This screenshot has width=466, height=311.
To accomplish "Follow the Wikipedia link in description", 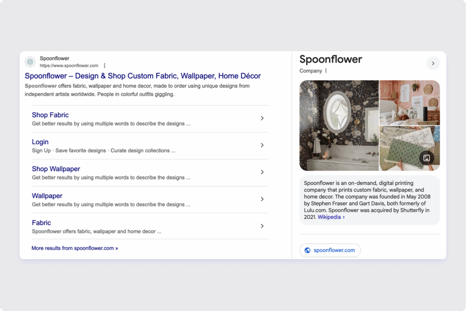I will pyautogui.click(x=331, y=217).
